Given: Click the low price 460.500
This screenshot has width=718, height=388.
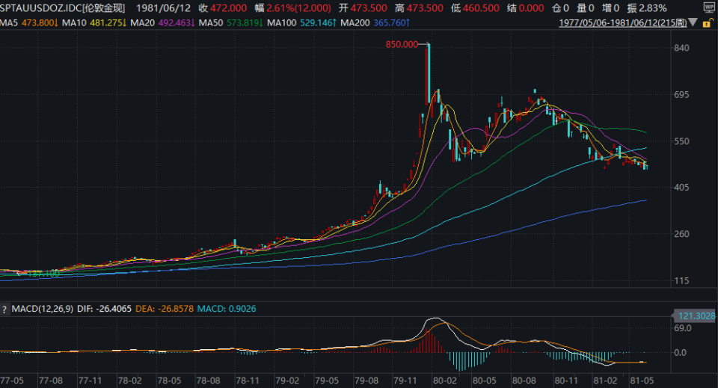Looking at the screenshot, I should [481, 8].
